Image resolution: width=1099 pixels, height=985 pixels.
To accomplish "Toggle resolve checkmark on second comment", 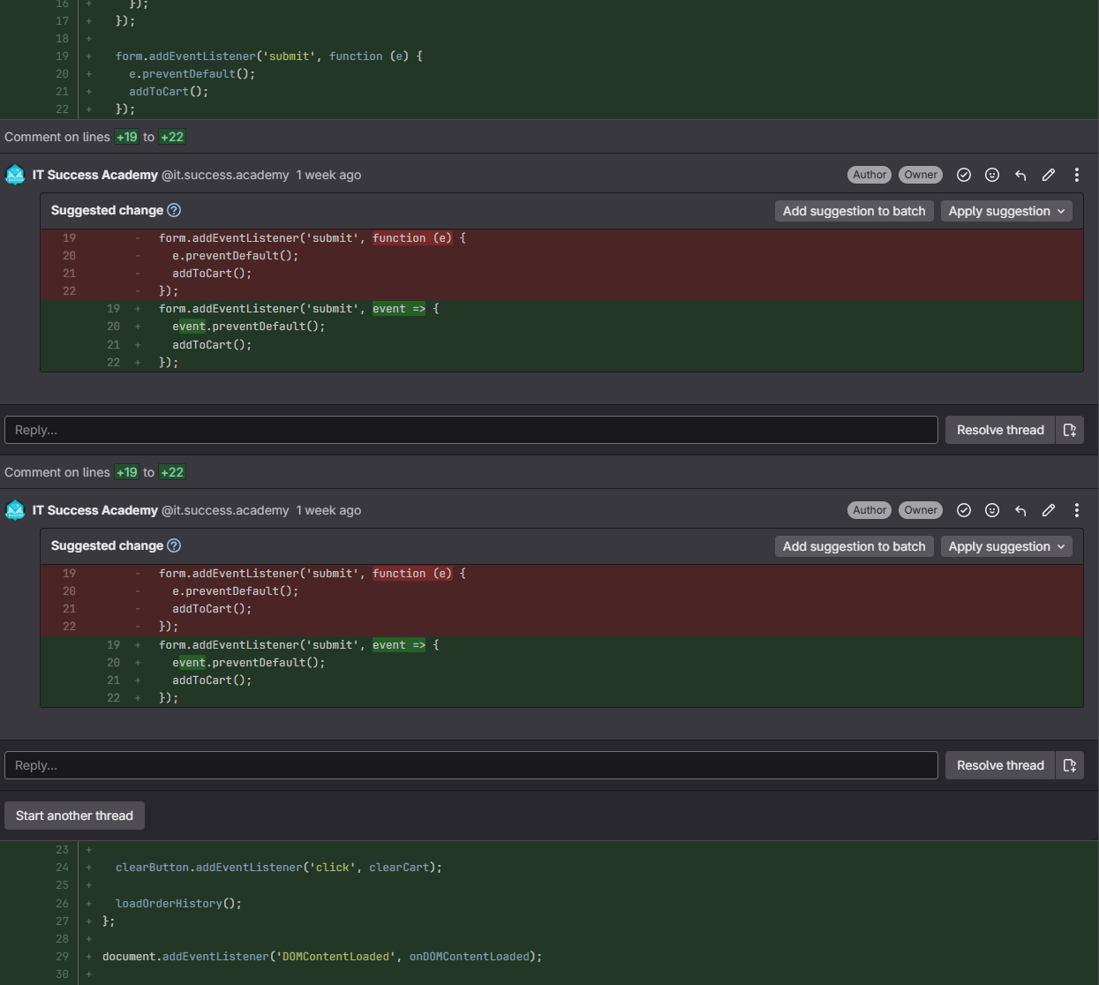I will click(x=964, y=510).
